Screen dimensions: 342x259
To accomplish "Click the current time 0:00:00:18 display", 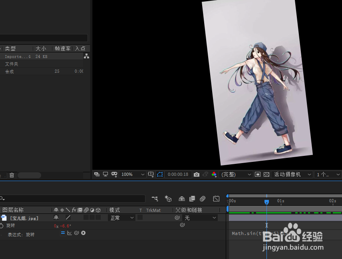I will click(178, 174).
